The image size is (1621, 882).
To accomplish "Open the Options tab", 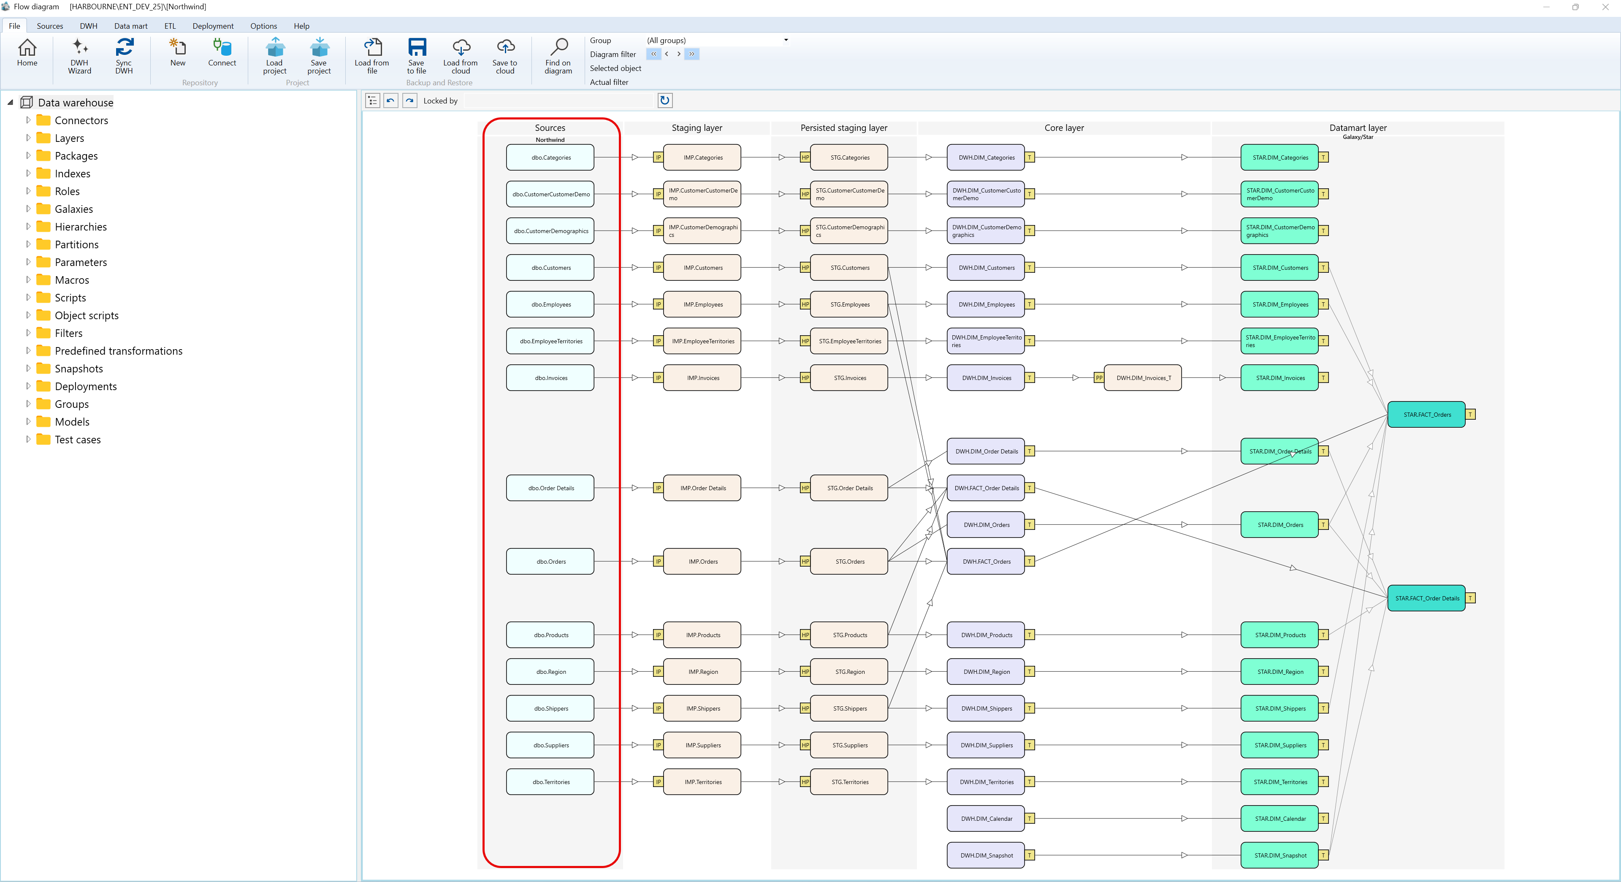I will click(x=264, y=26).
